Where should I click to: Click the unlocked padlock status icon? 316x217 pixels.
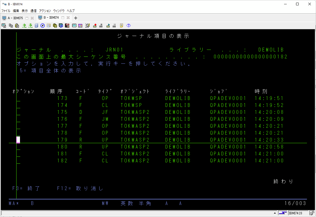point(312,213)
